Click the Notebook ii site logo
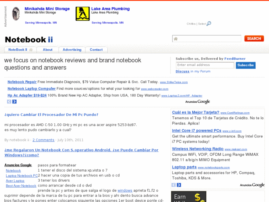This screenshot has height=202, width=269. (x=29, y=39)
